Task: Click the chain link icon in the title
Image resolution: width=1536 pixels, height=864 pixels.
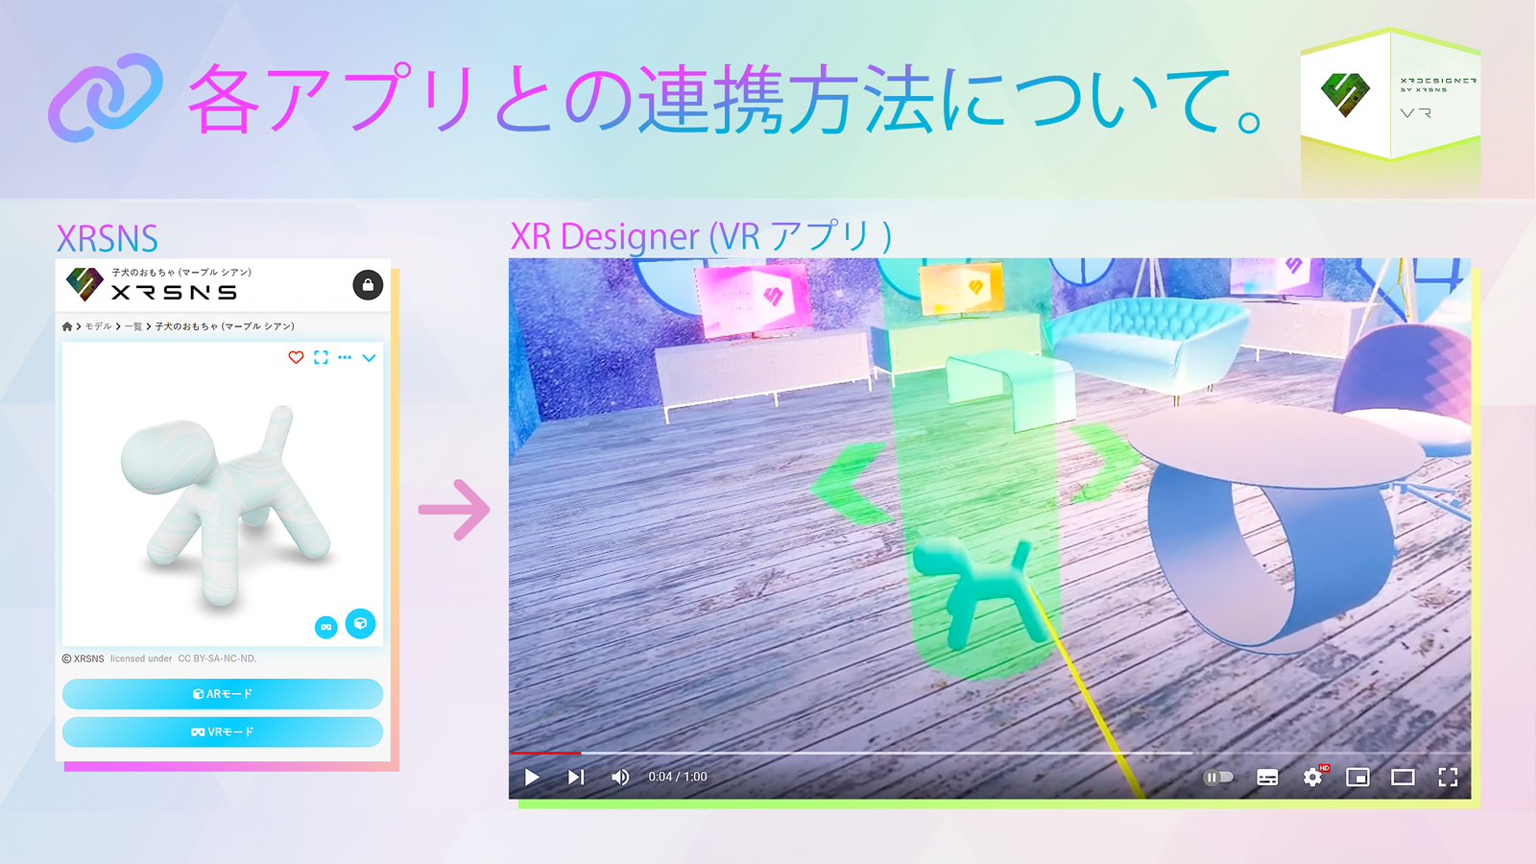Action: (x=106, y=97)
